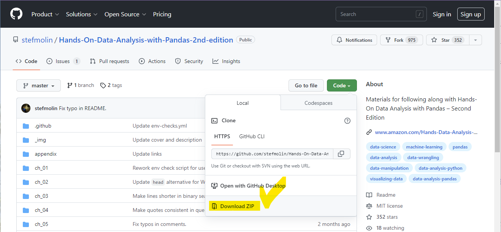The width and height of the screenshot is (501, 232).
Task: Open the www.amazon.com book link
Action: tap(426, 132)
